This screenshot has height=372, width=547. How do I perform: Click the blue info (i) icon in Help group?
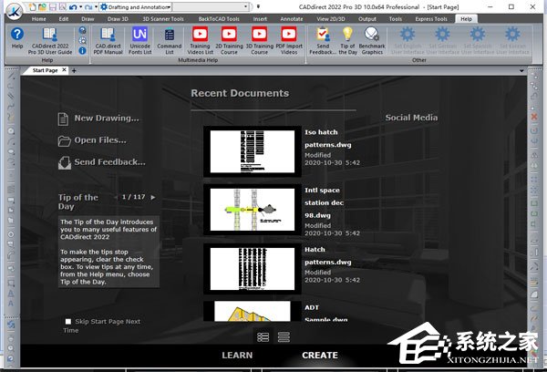82,51
